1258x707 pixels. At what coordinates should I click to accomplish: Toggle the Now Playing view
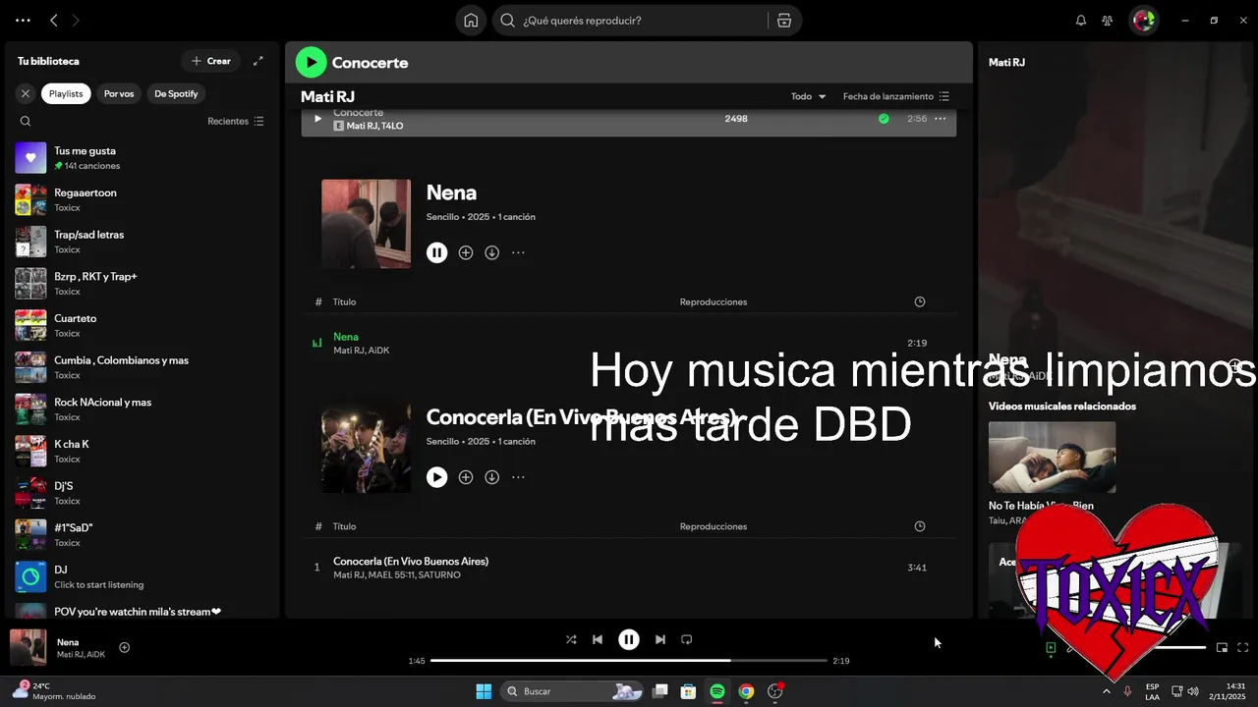click(1051, 647)
